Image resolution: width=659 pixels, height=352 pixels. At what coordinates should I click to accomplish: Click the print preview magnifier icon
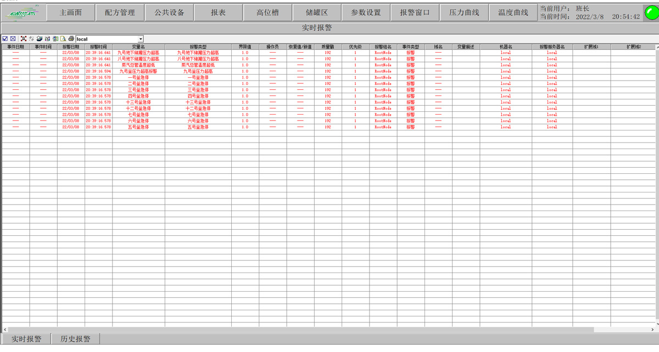click(63, 39)
